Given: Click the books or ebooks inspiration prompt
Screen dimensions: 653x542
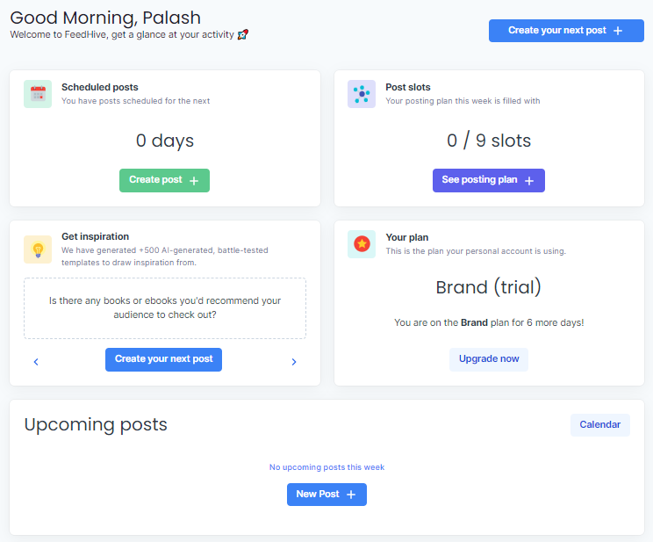Looking at the screenshot, I should tap(165, 308).
